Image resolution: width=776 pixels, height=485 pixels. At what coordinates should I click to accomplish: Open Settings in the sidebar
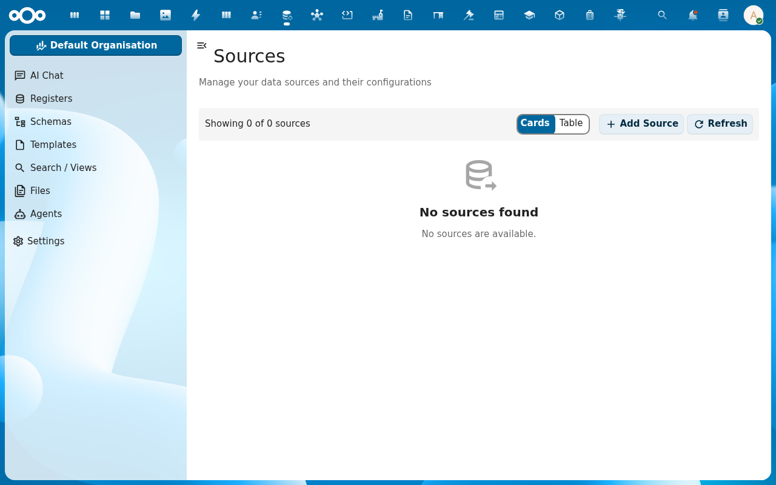pos(96,241)
